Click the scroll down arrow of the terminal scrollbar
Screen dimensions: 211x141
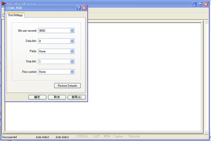206,132
